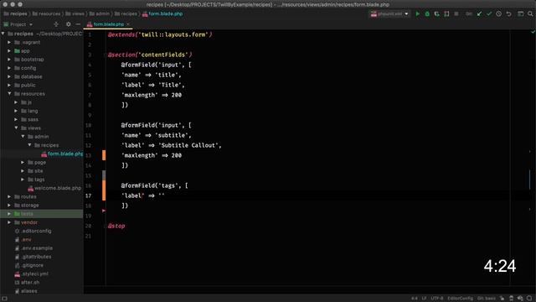Click the resources breadcrumb item
The height and width of the screenshot is (302, 536).
[x=47, y=13]
